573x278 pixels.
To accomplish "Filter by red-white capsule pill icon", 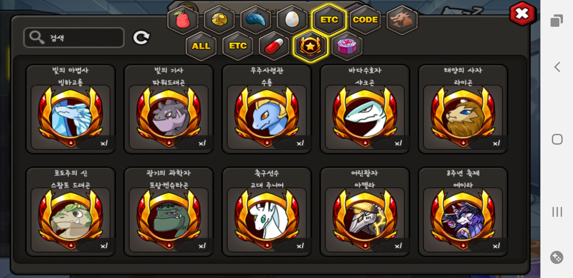I will click(274, 46).
